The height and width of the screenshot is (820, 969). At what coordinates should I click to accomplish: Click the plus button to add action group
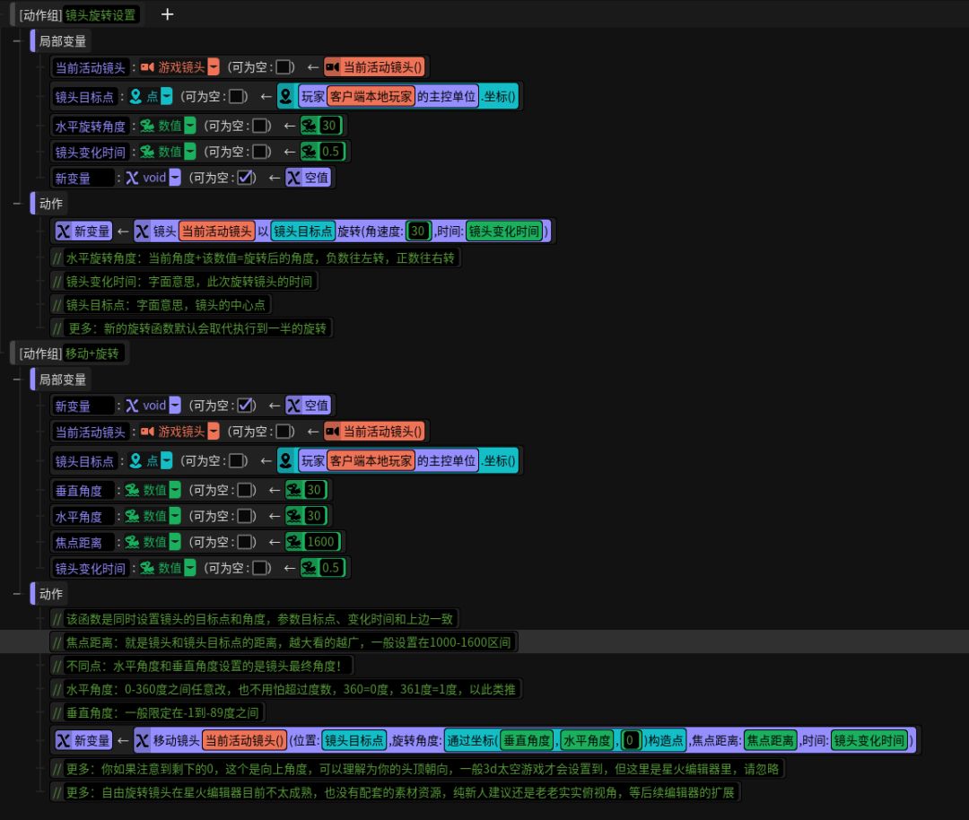click(x=167, y=14)
